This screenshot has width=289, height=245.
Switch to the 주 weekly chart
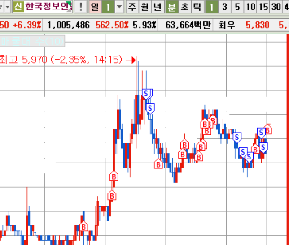[132, 6]
